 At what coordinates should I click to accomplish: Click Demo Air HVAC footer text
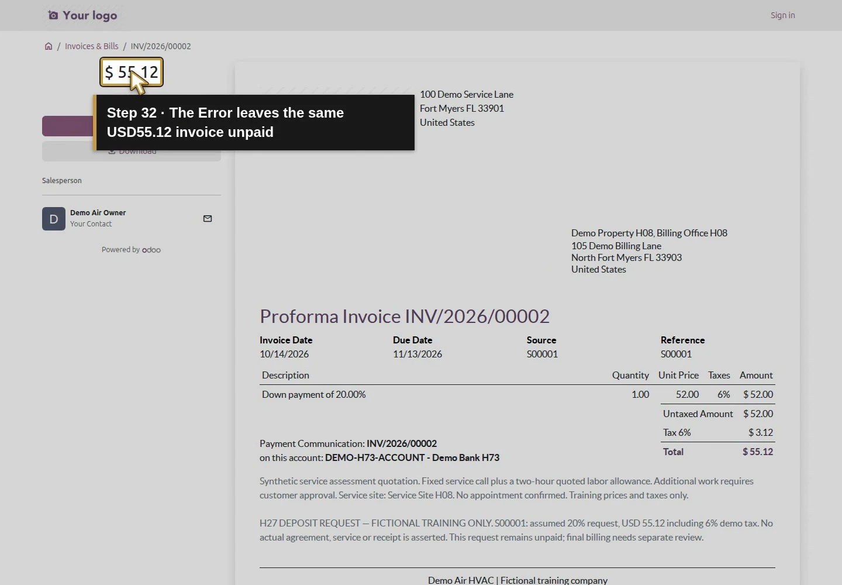click(517, 580)
